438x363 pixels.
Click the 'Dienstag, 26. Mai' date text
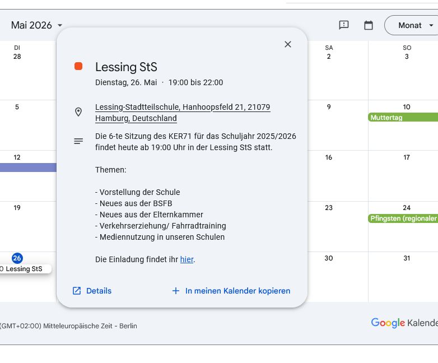[126, 82]
